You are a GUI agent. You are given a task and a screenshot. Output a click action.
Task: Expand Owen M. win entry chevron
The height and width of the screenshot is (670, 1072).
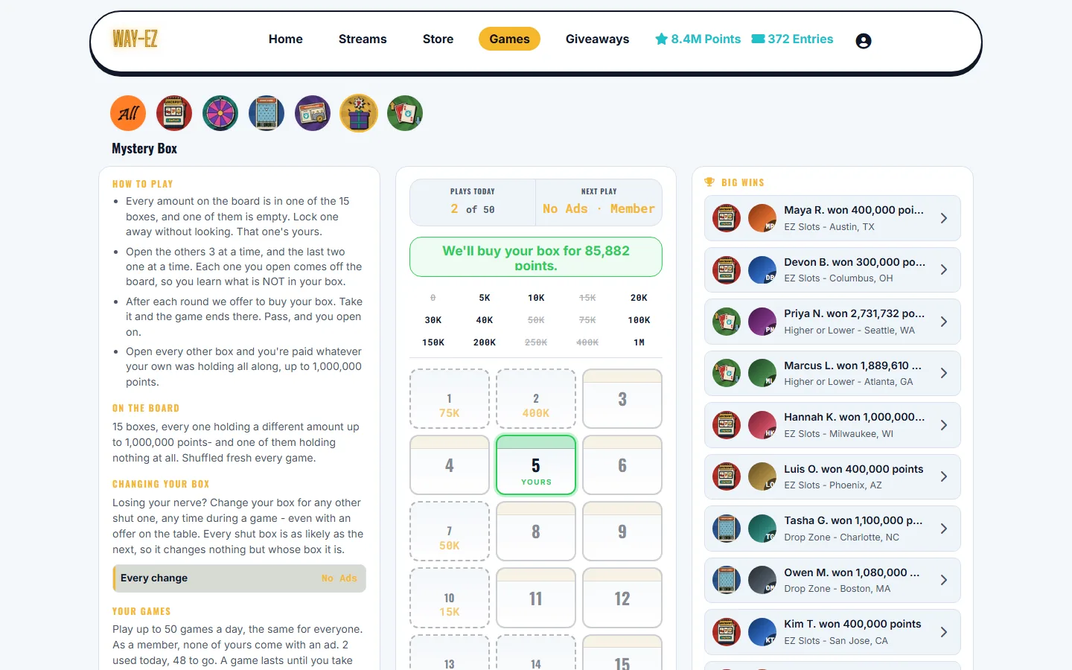(944, 580)
